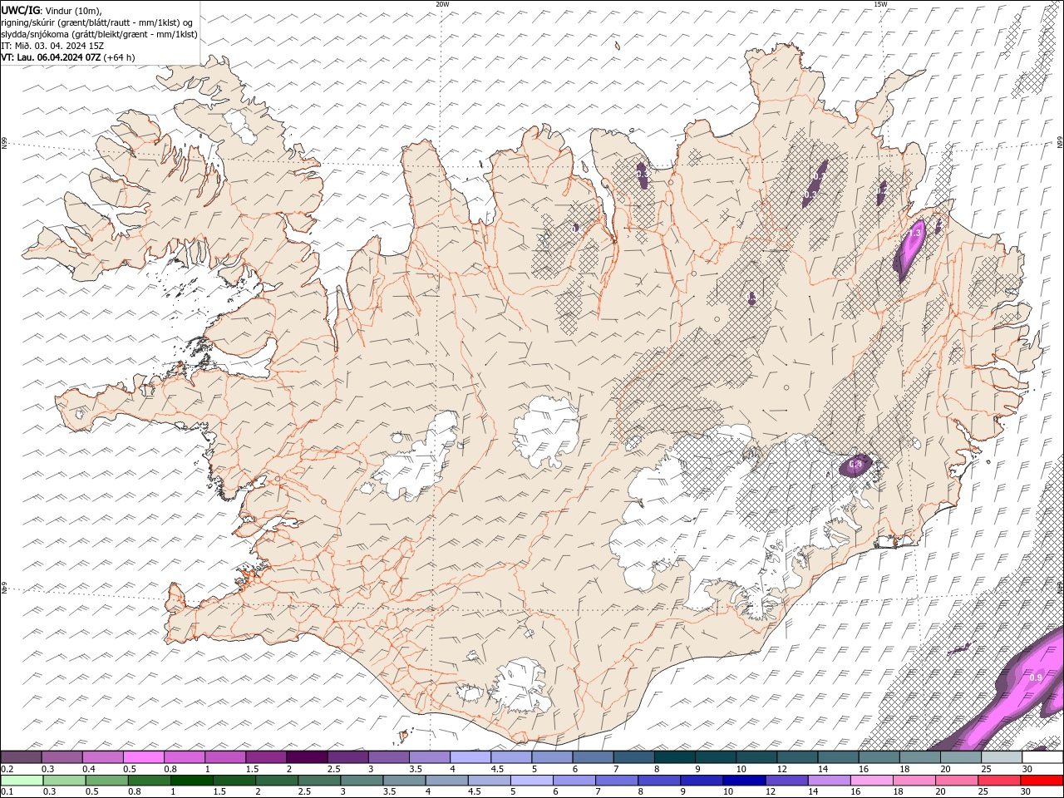This screenshot has width=1064, height=798.
Task: Click lower legend swatch between 2.5 and 3
Action: click(x=319, y=781)
